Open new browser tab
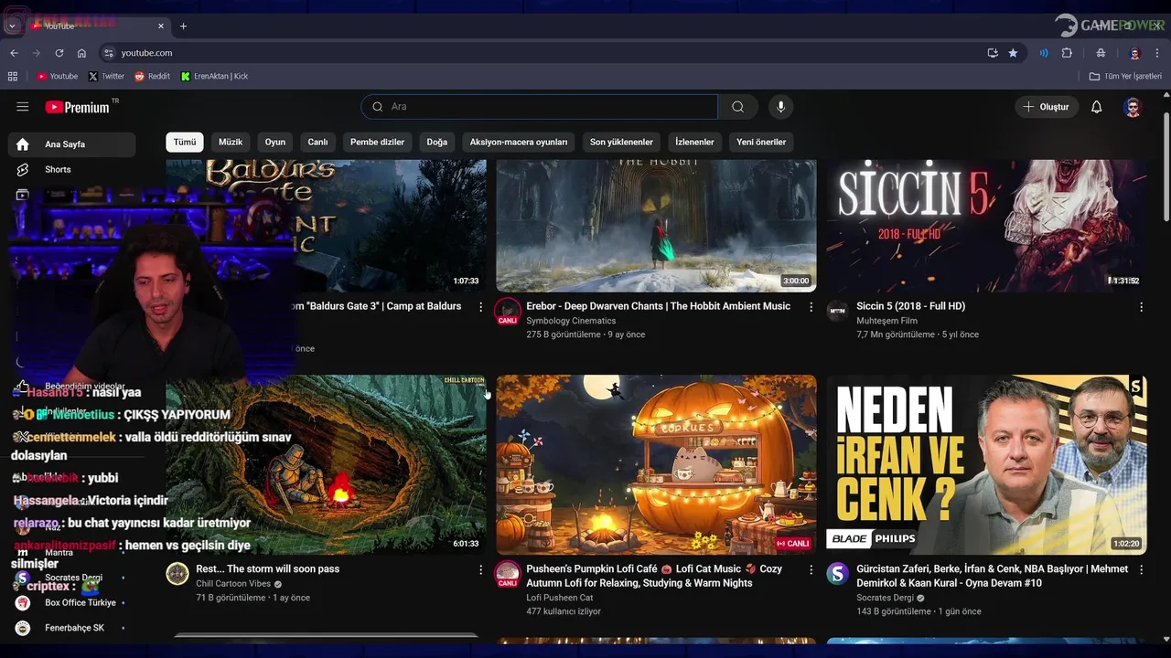1171x658 pixels. [x=183, y=27]
